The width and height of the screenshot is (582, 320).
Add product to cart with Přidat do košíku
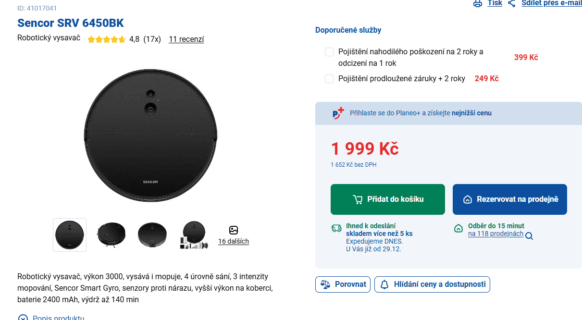pyautogui.click(x=388, y=199)
